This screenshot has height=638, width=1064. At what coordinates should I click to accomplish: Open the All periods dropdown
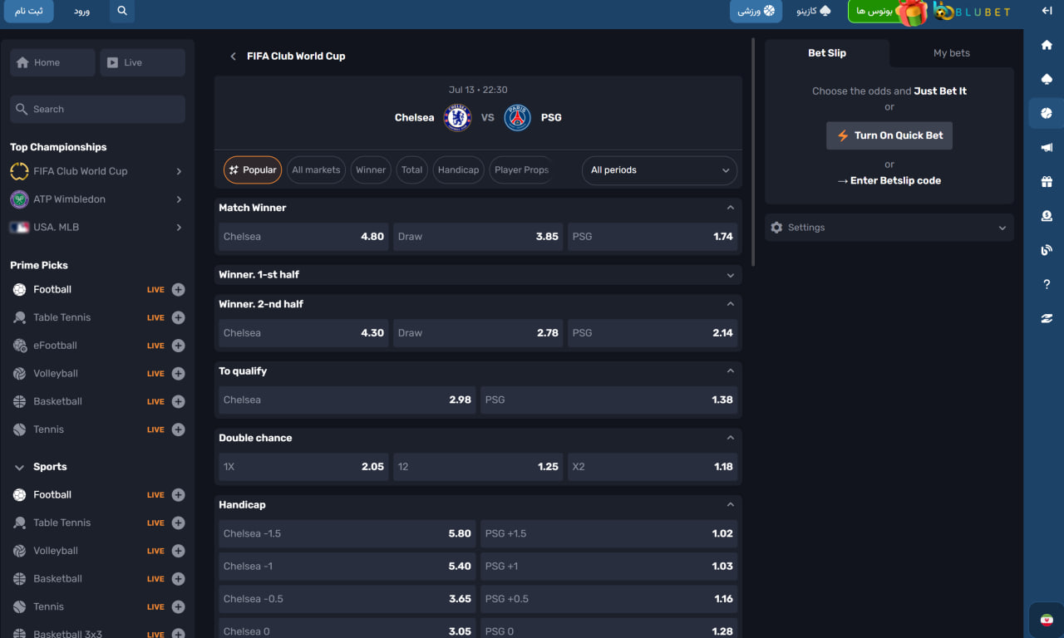(x=659, y=170)
